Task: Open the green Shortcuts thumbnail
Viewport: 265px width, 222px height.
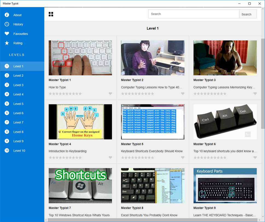Action: tap(80, 186)
